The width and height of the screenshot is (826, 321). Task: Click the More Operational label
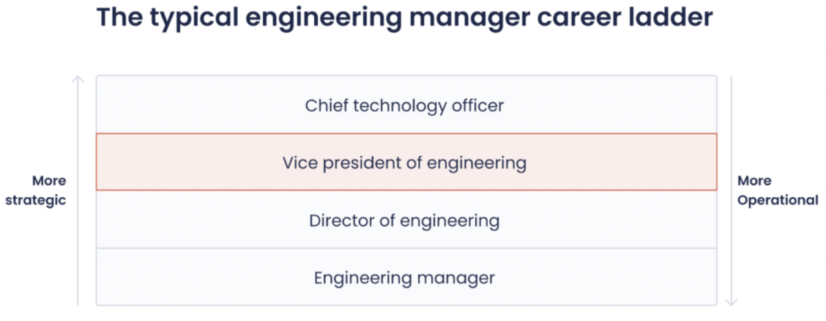click(x=778, y=190)
